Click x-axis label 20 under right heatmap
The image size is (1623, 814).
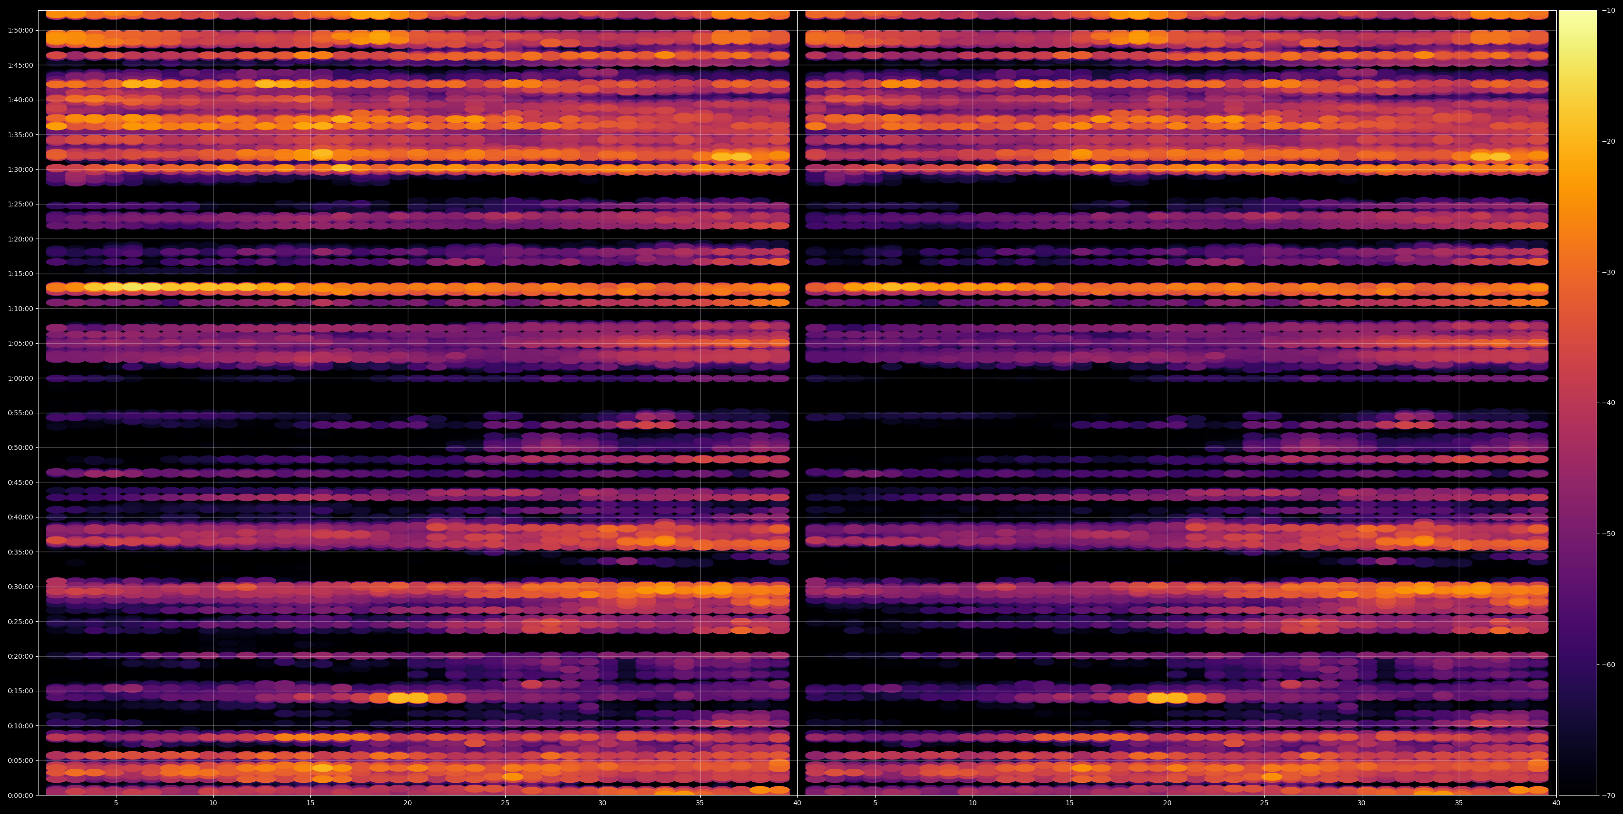coord(1167,803)
